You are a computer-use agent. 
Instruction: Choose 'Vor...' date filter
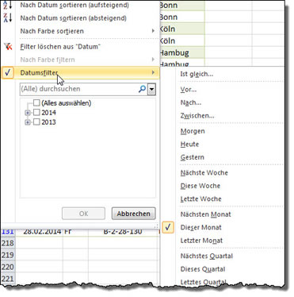189,90
